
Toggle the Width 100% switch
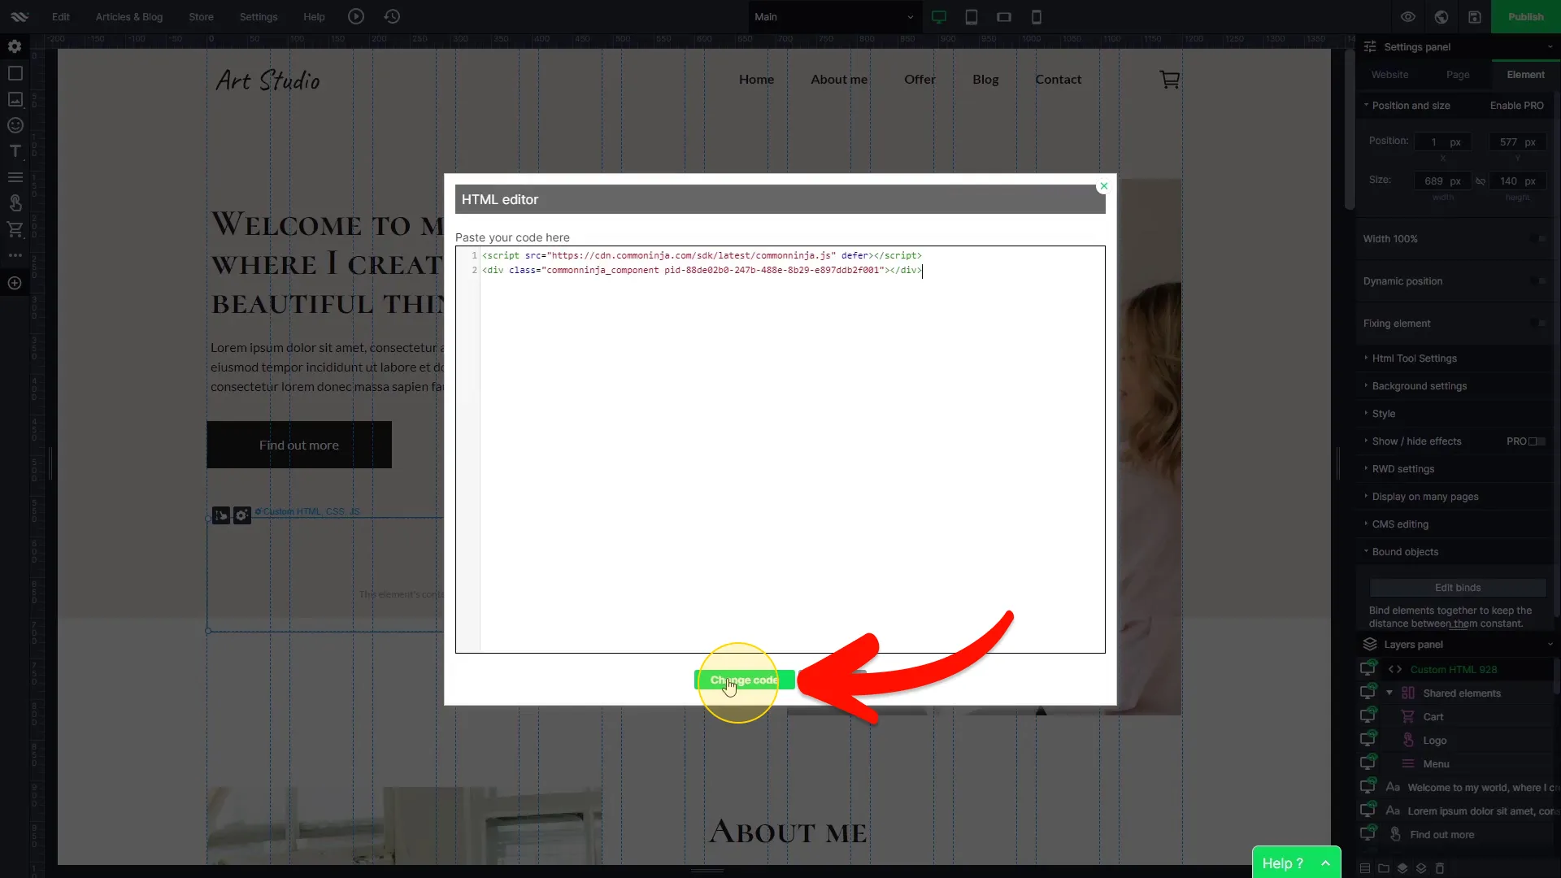pos(1537,239)
